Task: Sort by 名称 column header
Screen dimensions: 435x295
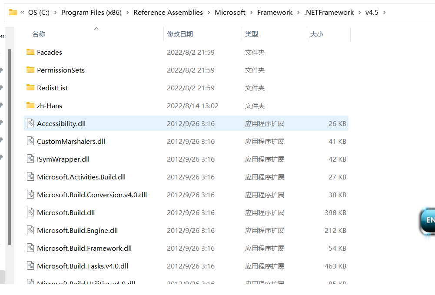Action: tap(39, 34)
